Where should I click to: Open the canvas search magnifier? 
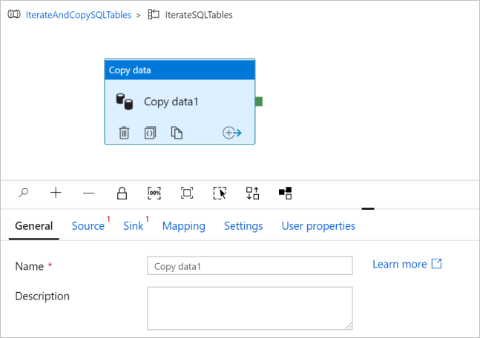tap(24, 193)
